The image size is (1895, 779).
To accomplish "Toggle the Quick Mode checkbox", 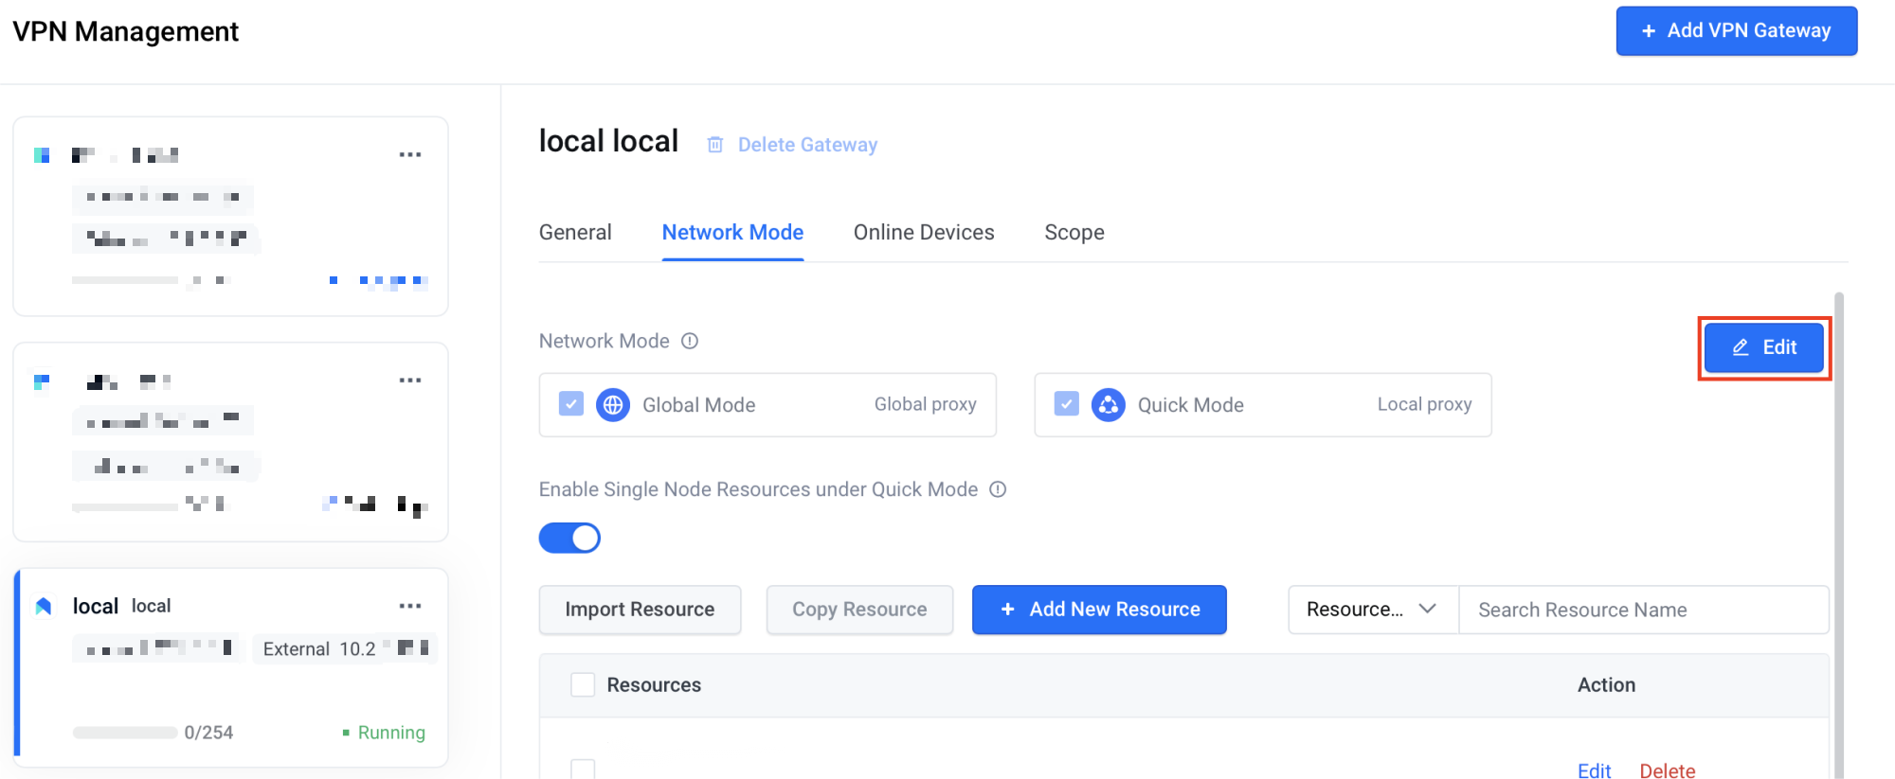I will tap(1067, 404).
